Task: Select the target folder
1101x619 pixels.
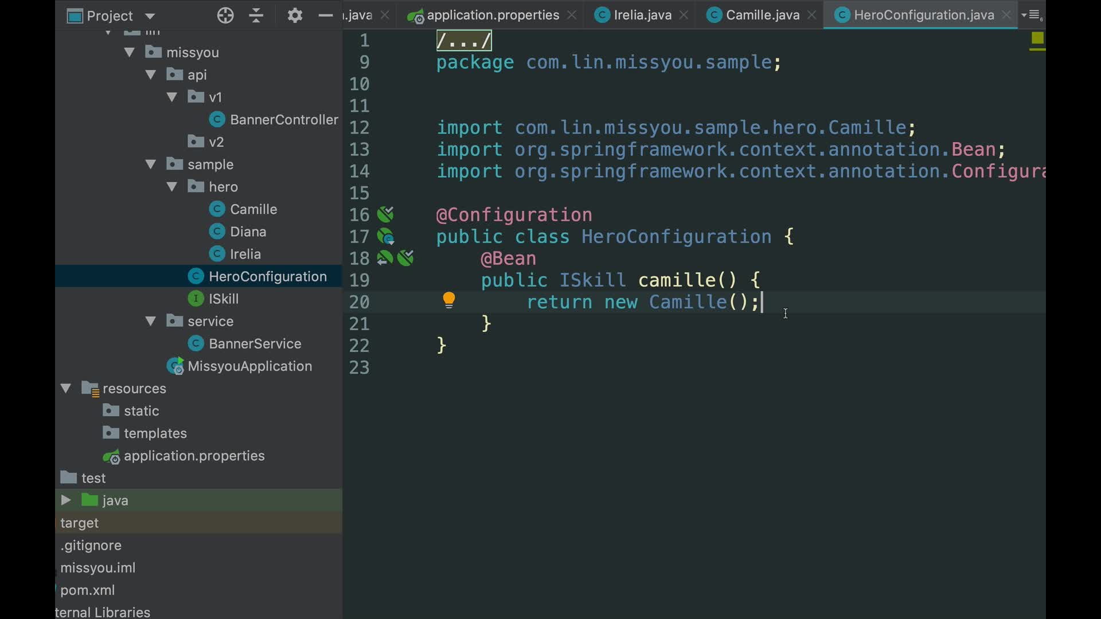Action: pos(79,523)
